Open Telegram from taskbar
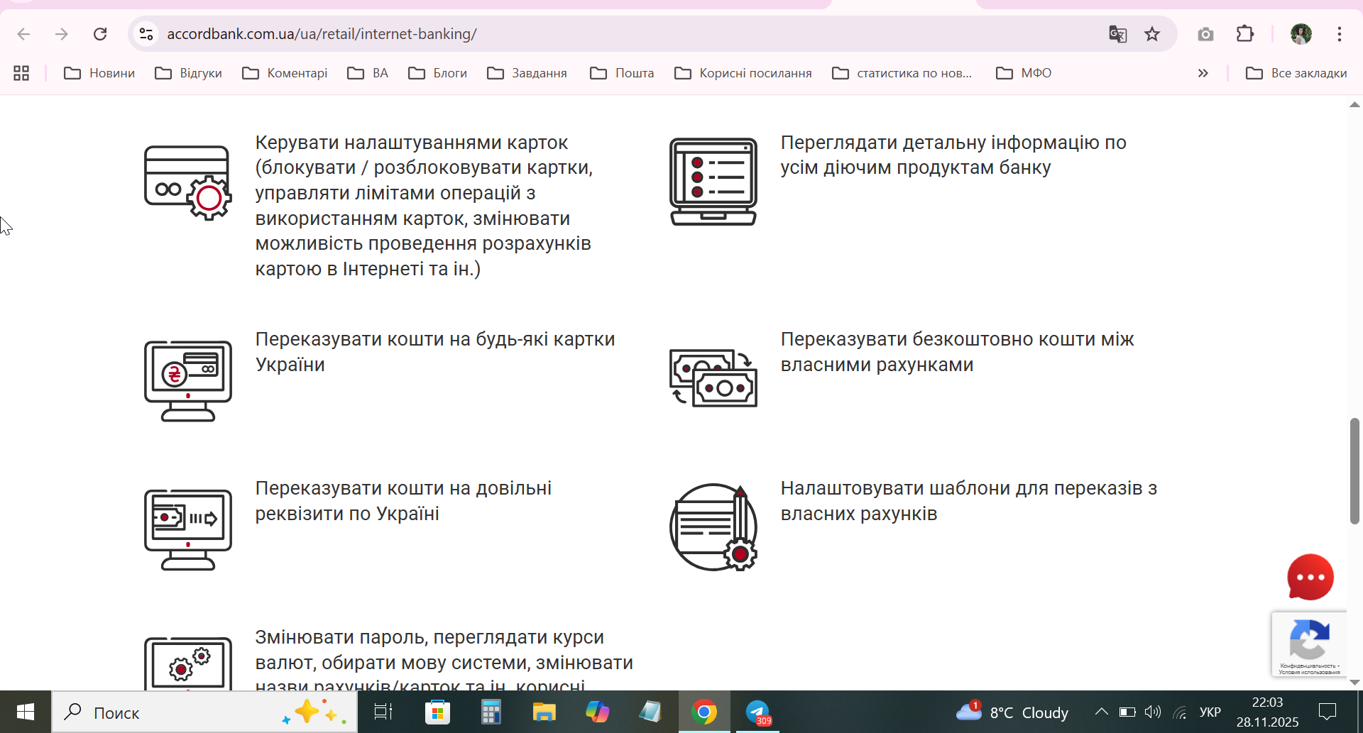 point(758,712)
